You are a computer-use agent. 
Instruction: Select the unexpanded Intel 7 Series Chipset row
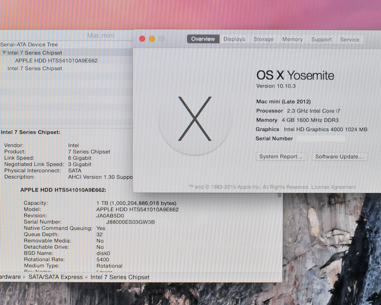(35, 68)
